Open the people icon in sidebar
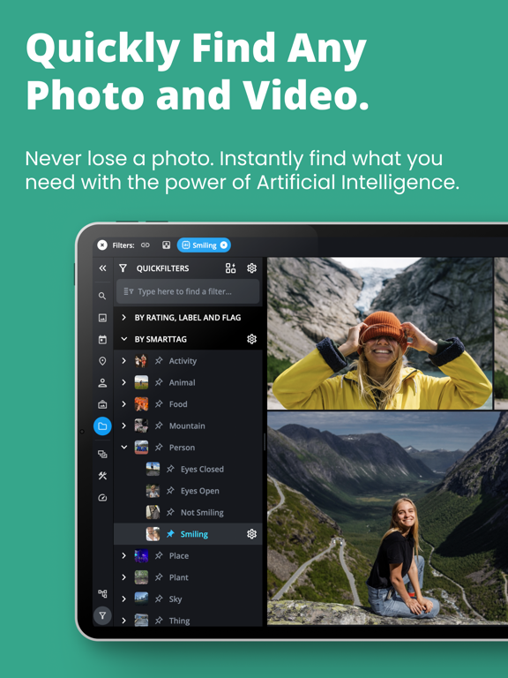 (102, 382)
